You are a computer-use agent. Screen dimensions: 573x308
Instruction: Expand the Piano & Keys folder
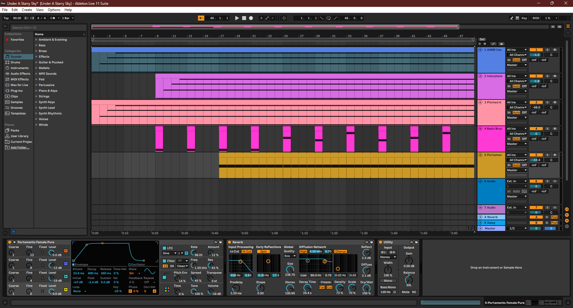click(36, 91)
